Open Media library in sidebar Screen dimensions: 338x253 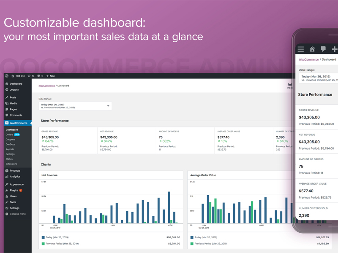(x=13, y=103)
